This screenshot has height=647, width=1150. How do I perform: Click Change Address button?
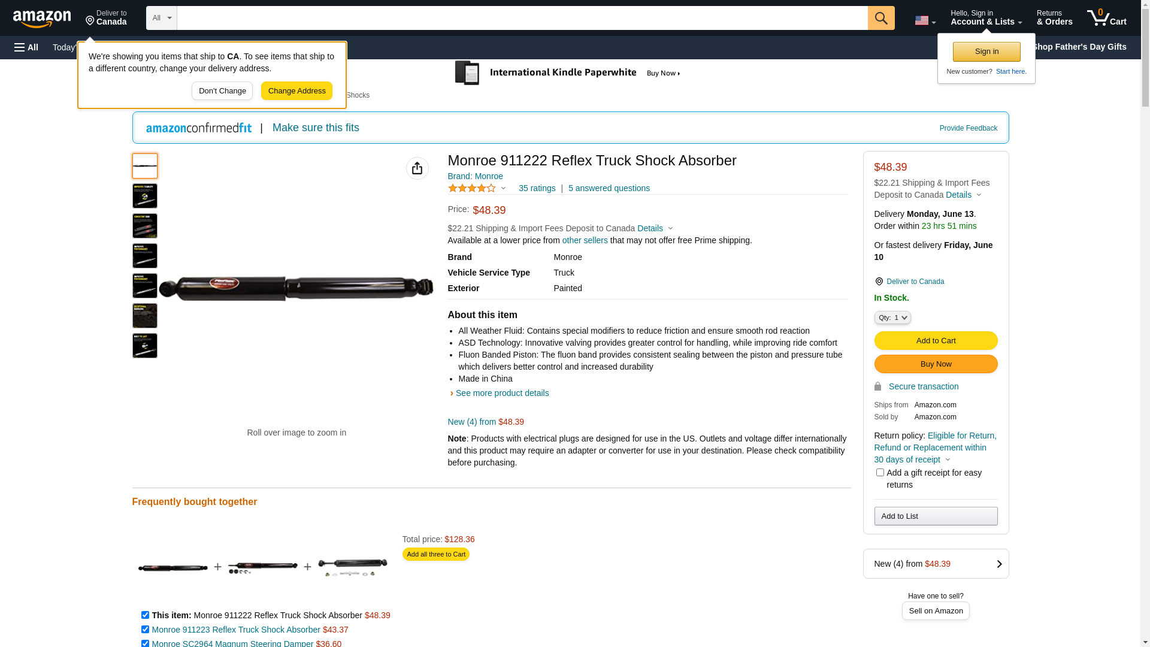296,91
